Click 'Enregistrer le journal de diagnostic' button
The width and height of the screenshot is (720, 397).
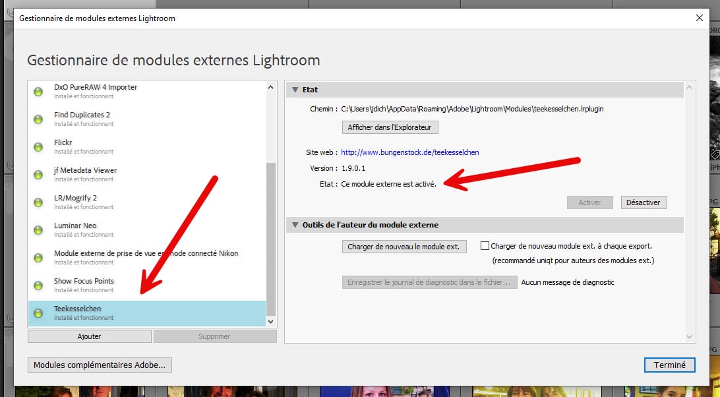[429, 282]
